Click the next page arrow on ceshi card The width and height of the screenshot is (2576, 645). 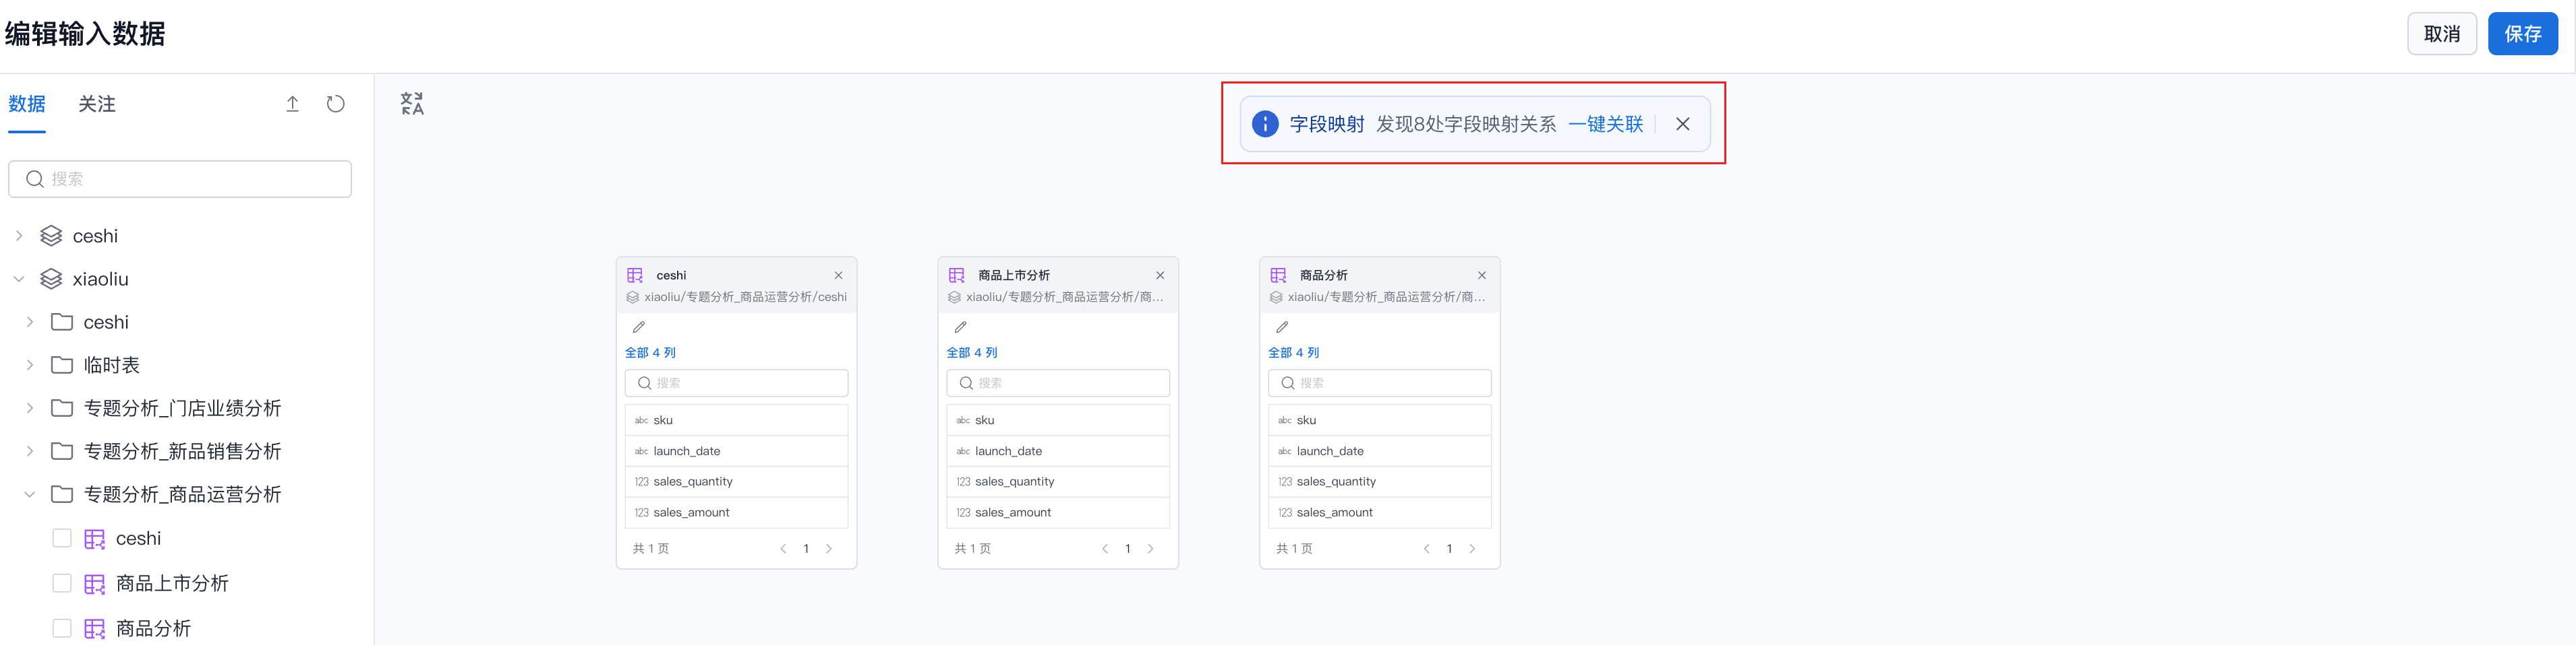[x=828, y=548]
